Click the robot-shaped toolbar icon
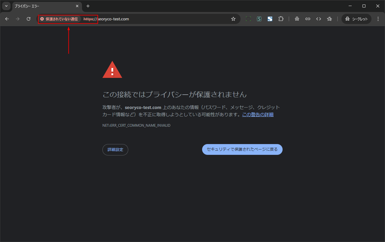Viewport: 385px width, 242px height. (297, 19)
